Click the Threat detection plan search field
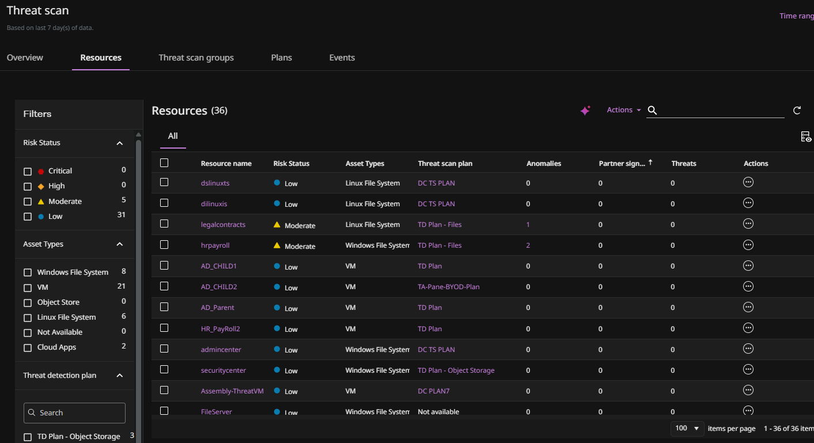The width and height of the screenshot is (814, 443). coord(74,413)
